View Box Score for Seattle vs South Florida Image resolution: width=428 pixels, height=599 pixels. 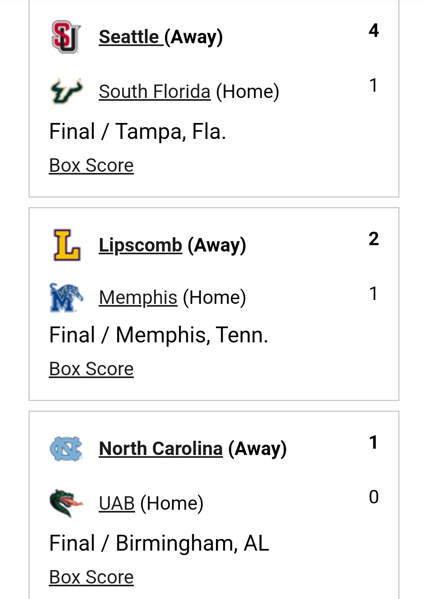[91, 165]
